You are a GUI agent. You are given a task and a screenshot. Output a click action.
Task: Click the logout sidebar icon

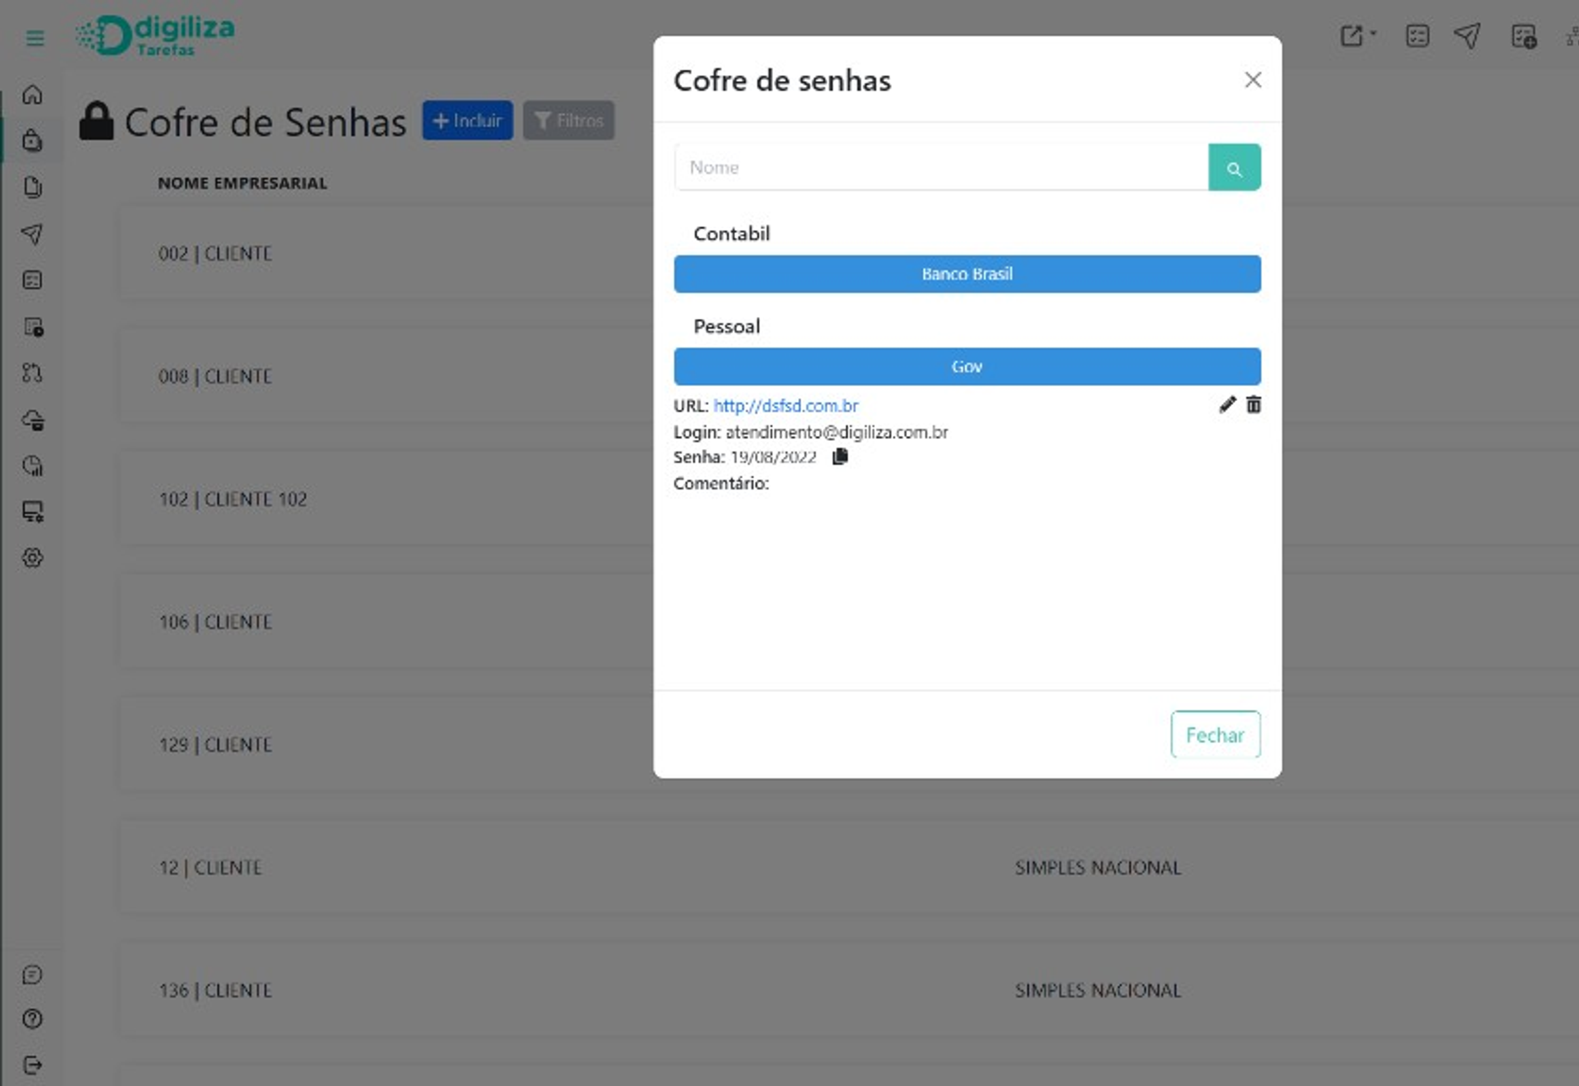[x=32, y=1064]
